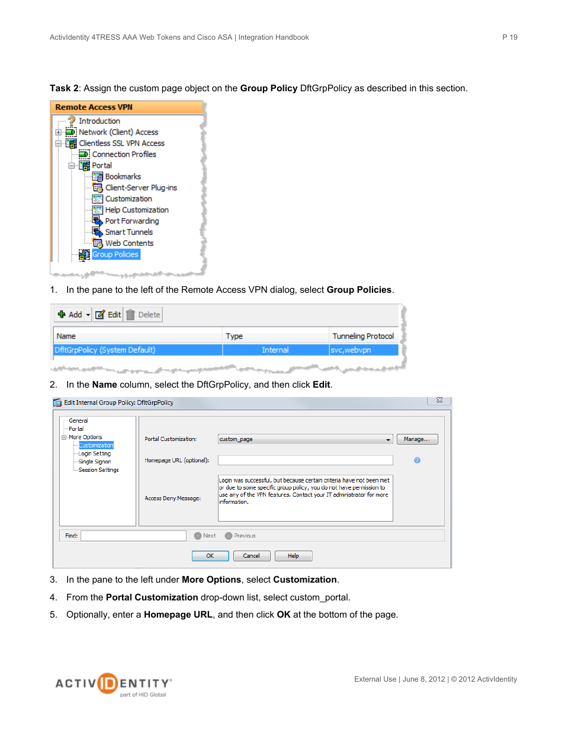Click the Introduction question mark icon
The width and height of the screenshot is (565, 732).
[72, 121]
